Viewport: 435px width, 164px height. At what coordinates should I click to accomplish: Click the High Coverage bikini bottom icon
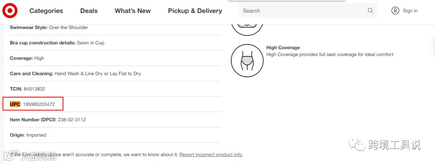(247, 60)
